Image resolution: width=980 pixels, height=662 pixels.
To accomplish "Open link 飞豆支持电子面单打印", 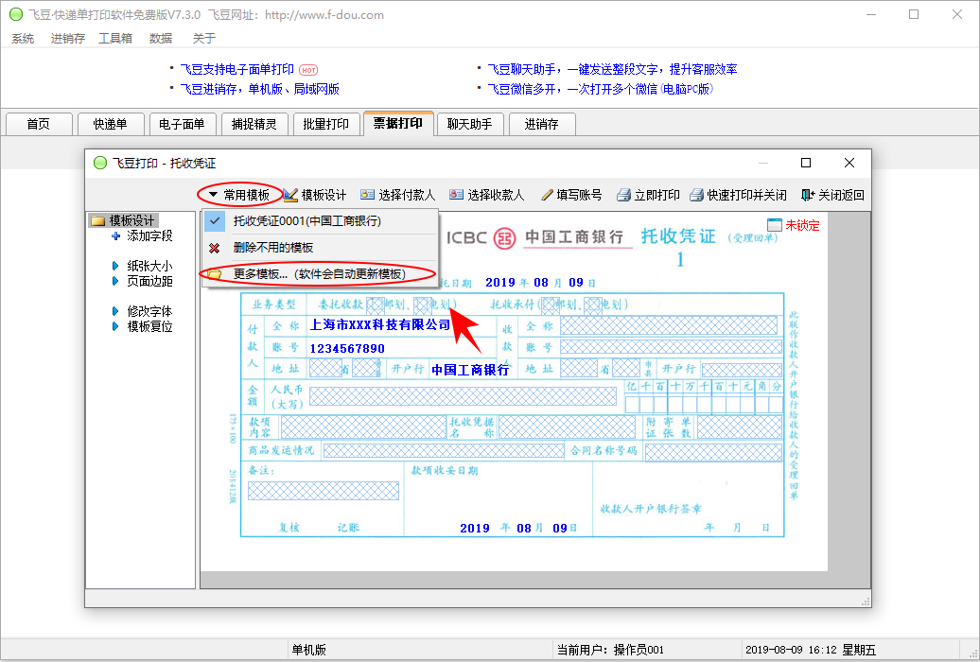I will (236, 69).
